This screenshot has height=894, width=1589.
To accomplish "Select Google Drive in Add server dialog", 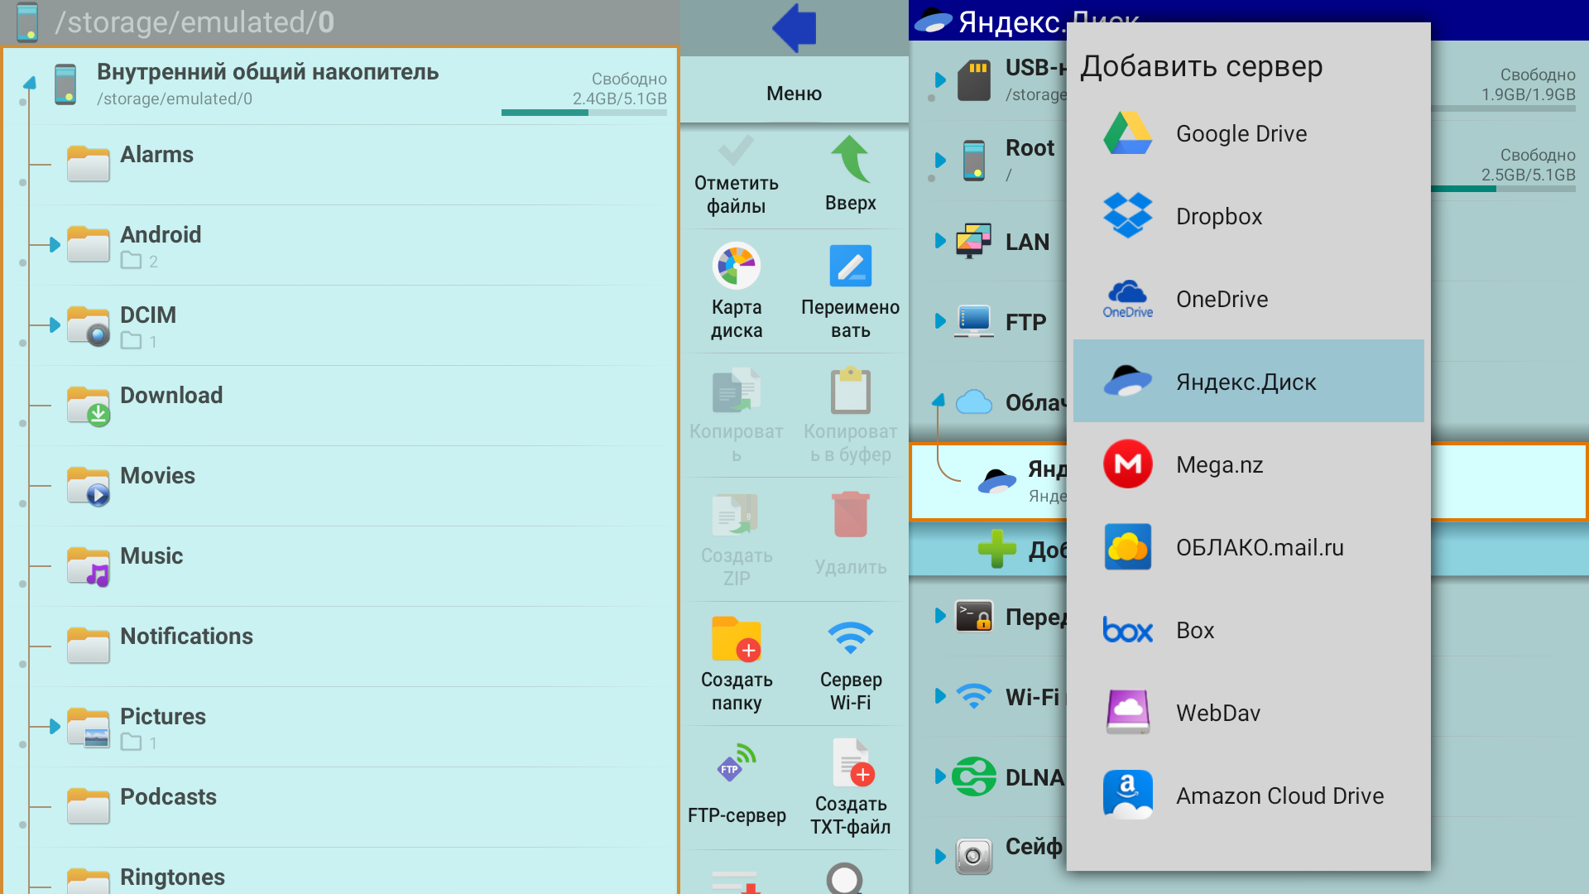I will [x=1248, y=133].
